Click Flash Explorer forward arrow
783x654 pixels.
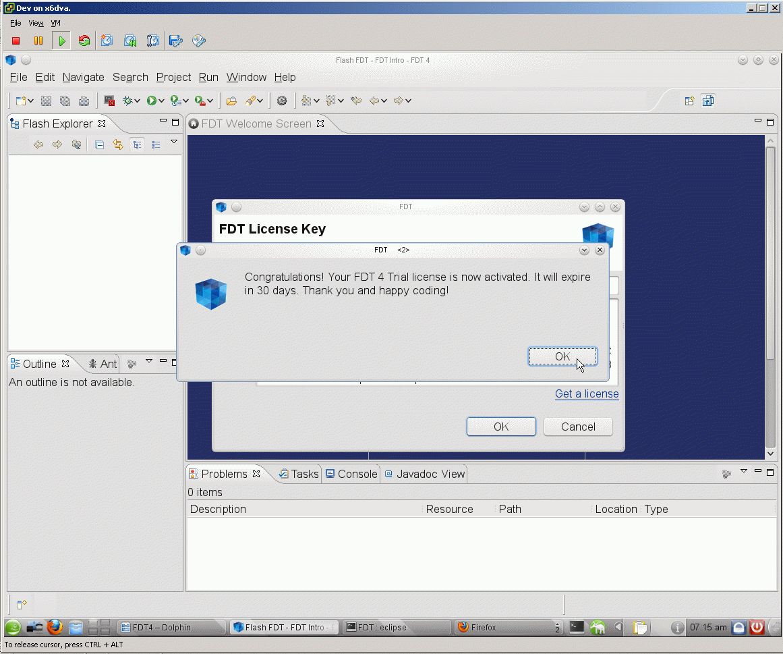57,145
